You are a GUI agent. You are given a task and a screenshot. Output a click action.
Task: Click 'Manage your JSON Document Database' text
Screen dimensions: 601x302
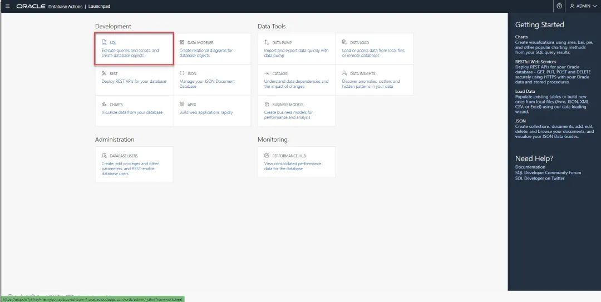click(x=207, y=84)
